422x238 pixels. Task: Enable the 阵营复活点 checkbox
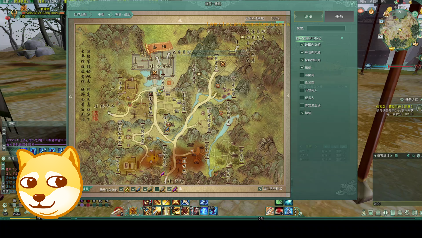[x=302, y=105]
